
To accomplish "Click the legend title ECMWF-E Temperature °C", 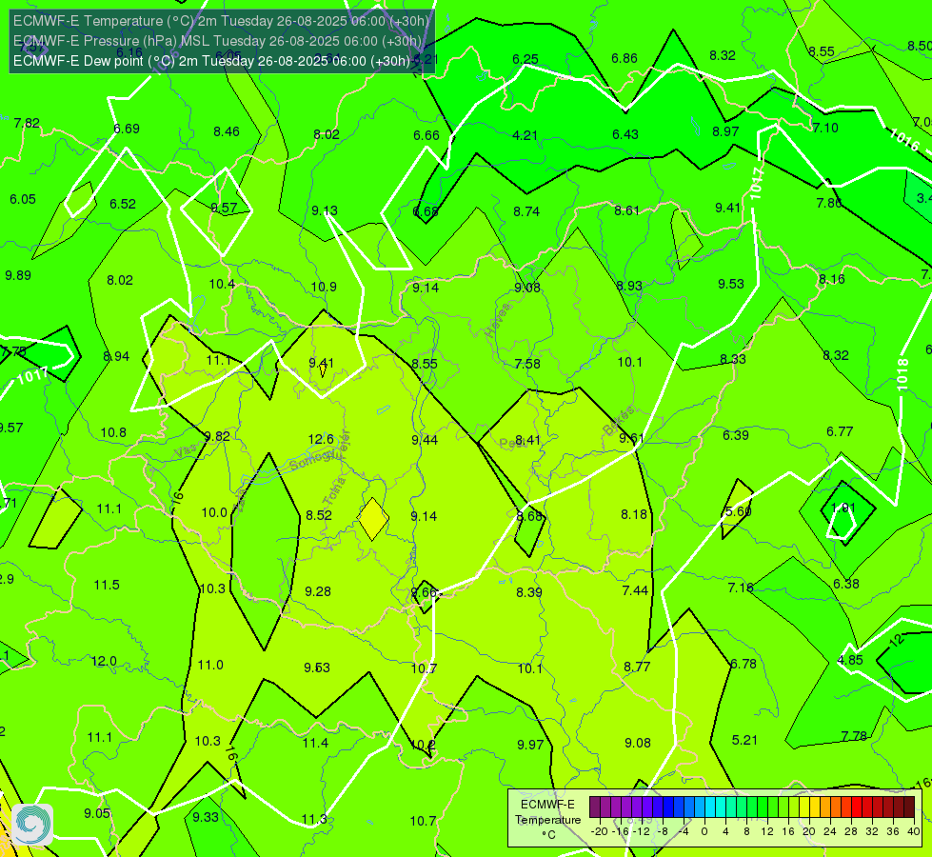I will [x=547, y=820].
